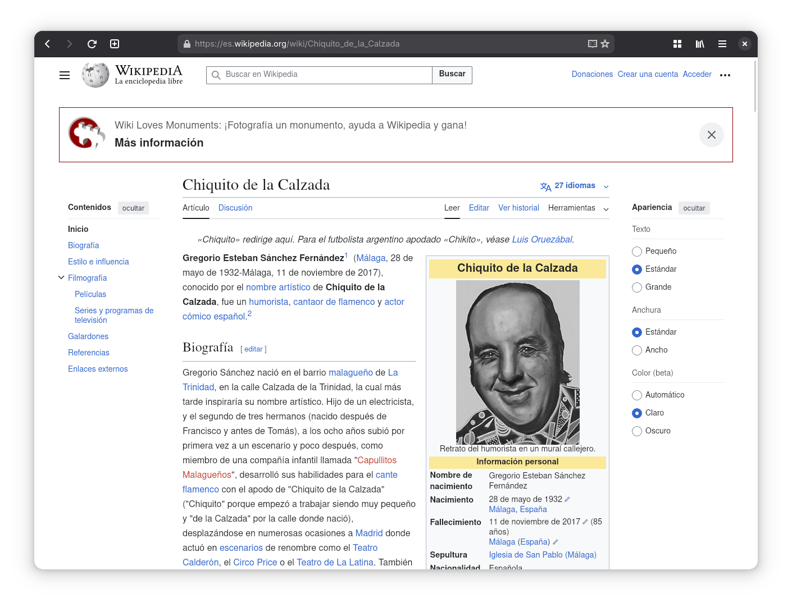
Task: Open the grid overview icon in browser toolbar
Action: (677, 44)
